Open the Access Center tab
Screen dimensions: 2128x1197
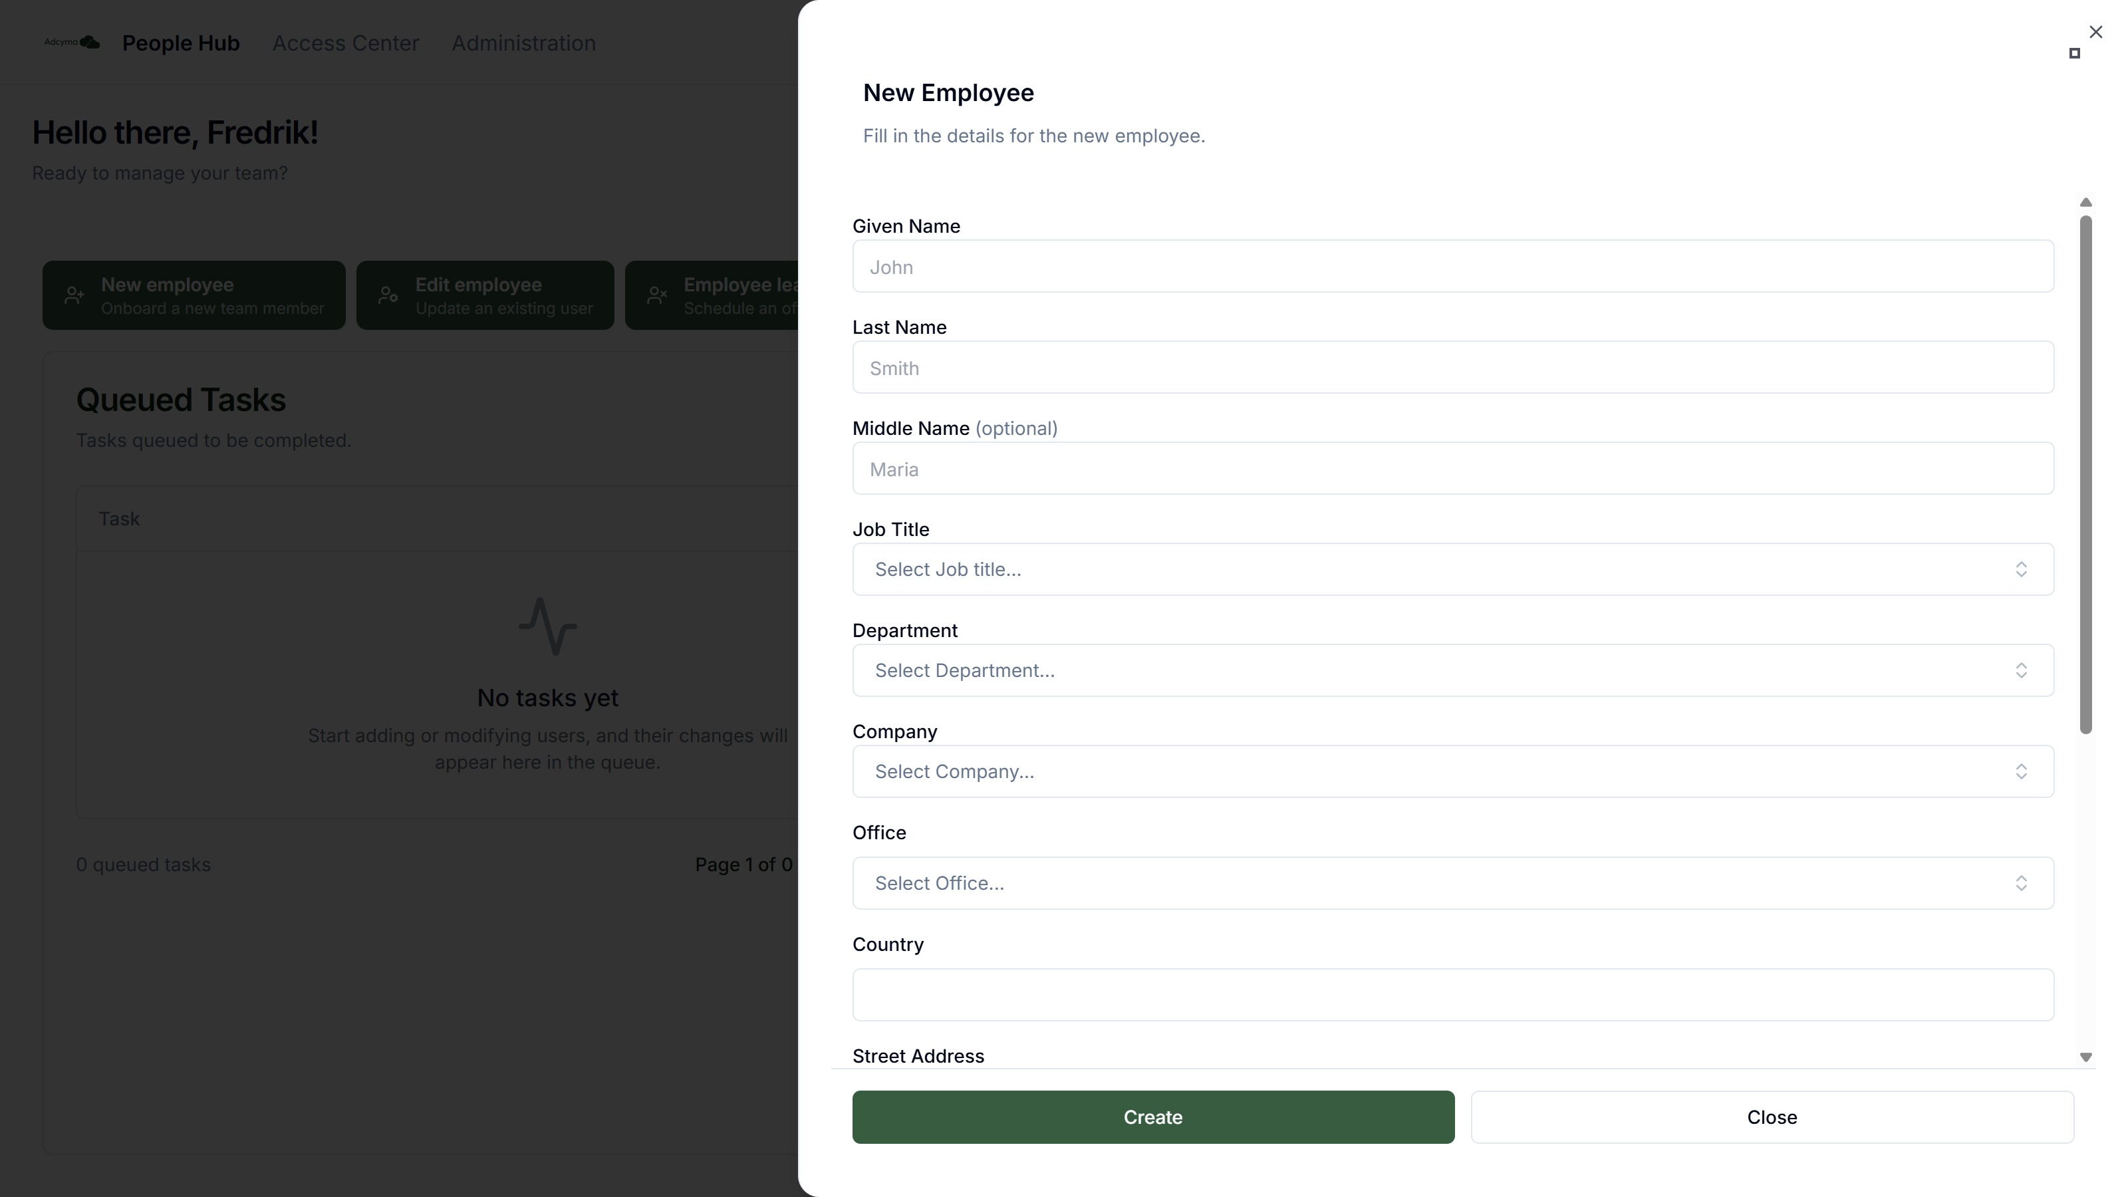345,43
